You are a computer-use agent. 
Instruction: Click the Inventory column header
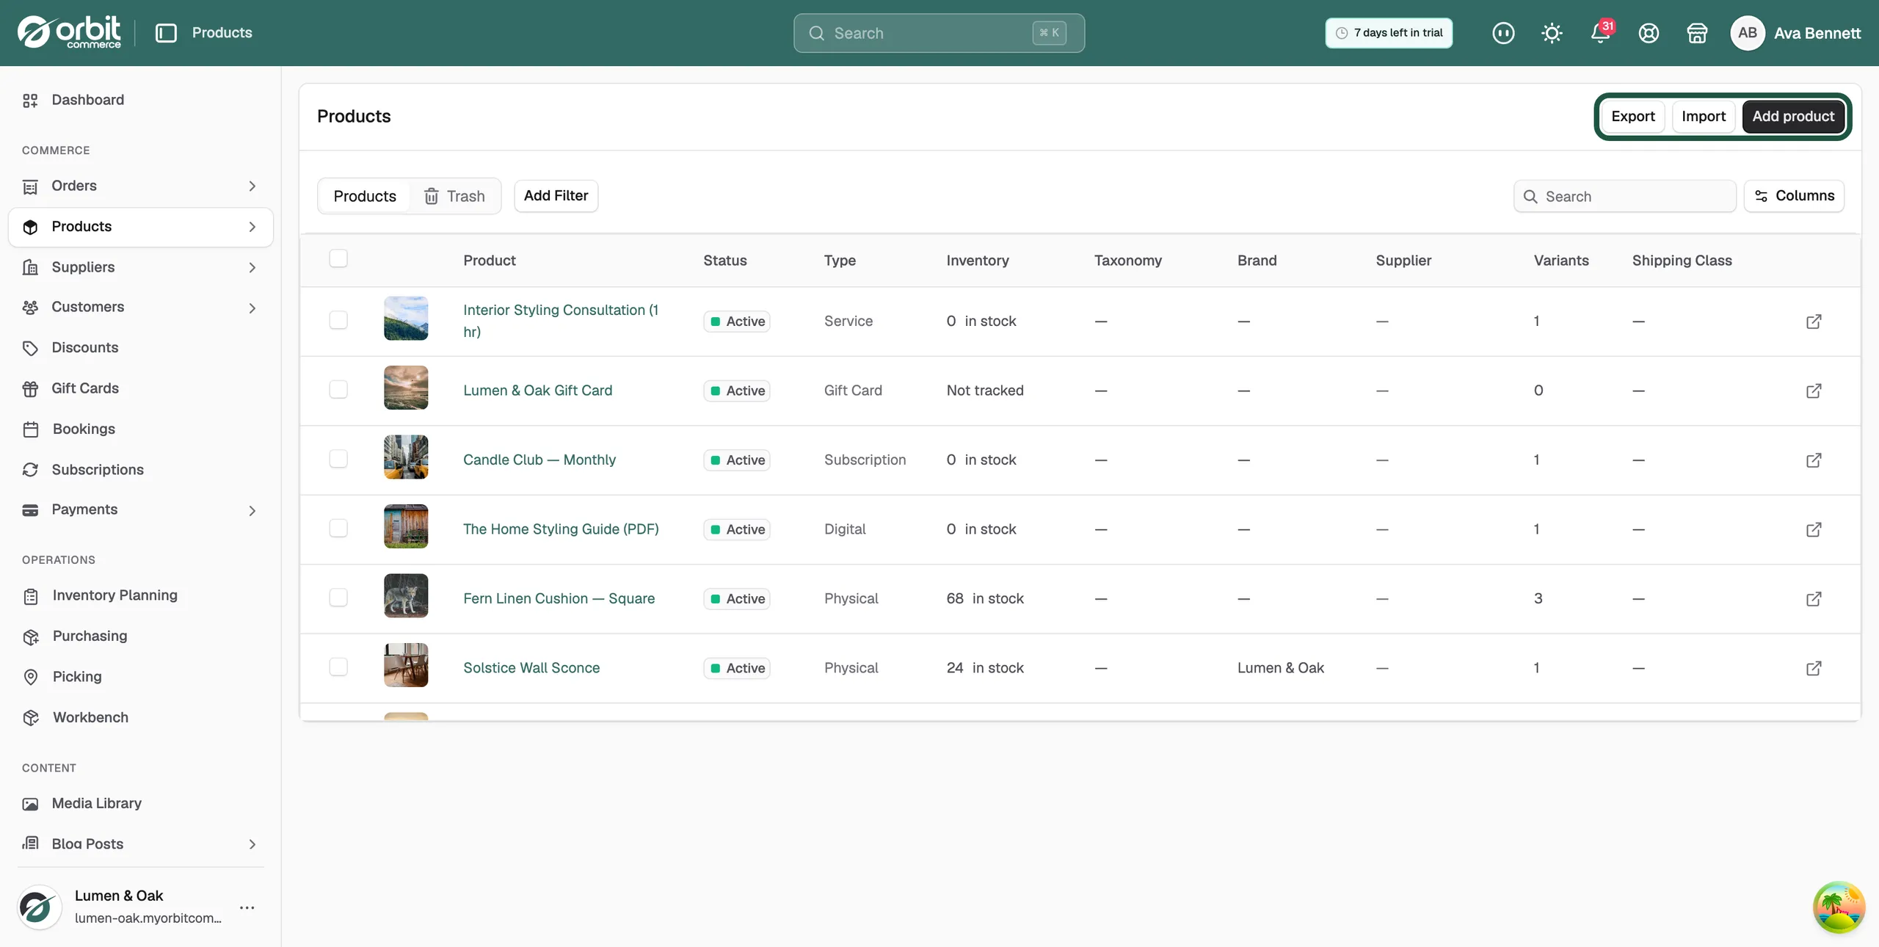[x=978, y=261]
